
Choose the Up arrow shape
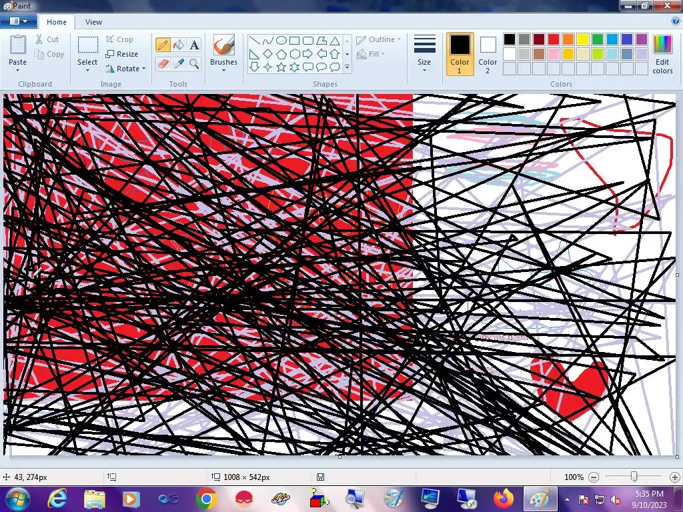(335, 54)
